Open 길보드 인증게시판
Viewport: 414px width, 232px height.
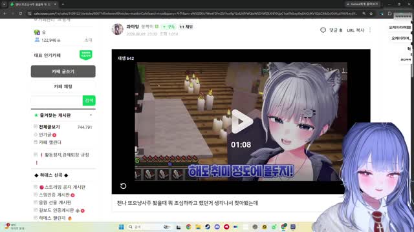(56, 210)
